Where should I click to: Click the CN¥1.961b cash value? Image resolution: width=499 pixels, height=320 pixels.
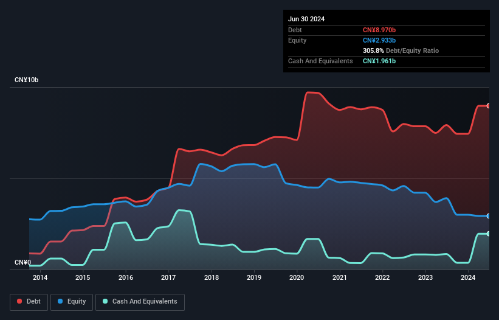pos(379,61)
